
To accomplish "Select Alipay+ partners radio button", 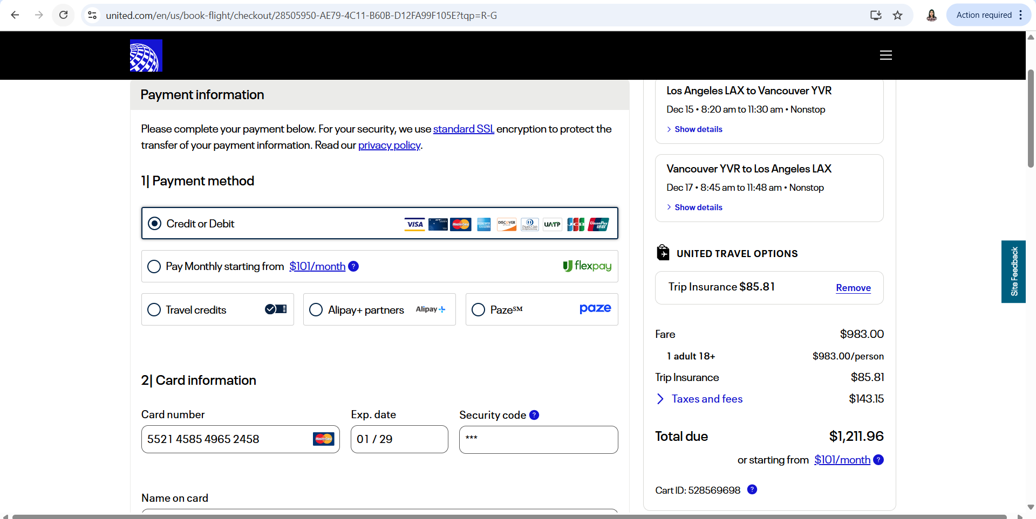I will [x=316, y=309].
